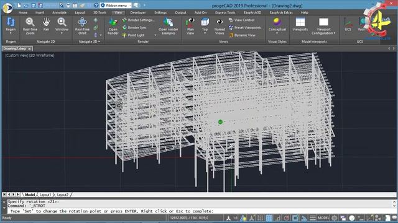This screenshot has width=398, height=223.
Task: Select the Layout1 tab
Action: pyautogui.click(x=45, y=195)
